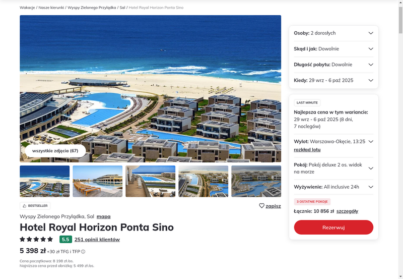
Task: Expand the Pokój room type selector
Action: click(333, 169)
